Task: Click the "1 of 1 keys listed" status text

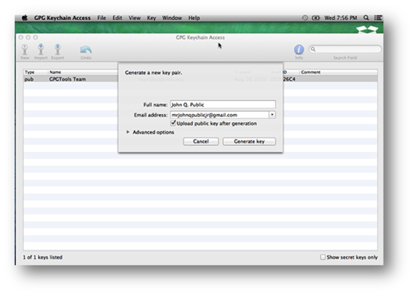Action: click(43, 257)
